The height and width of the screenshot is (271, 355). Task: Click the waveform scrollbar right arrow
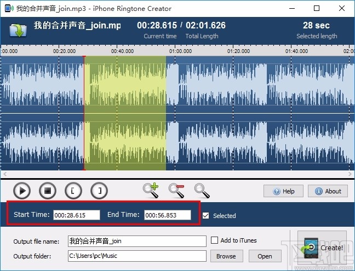(350, 174)
